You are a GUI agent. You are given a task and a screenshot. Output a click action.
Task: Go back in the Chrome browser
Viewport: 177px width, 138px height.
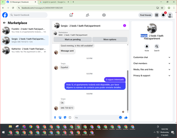coord(3,8)
